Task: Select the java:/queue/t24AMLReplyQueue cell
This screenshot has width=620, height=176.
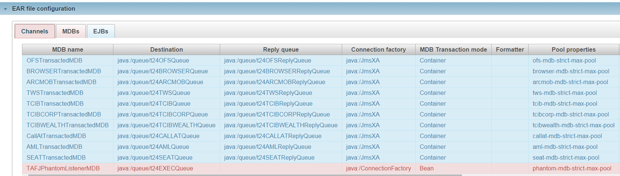Action: tap(267, 147)
